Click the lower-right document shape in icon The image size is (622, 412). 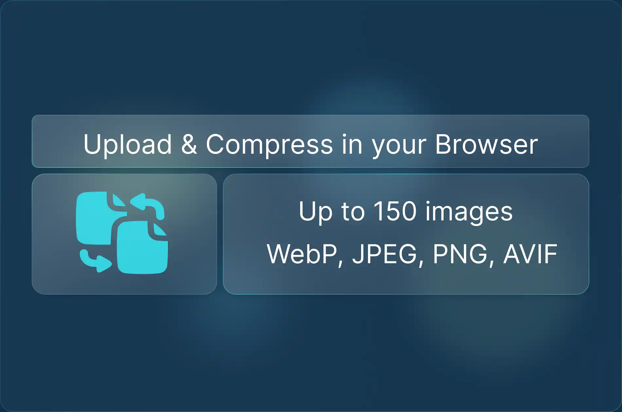point(142,247)
